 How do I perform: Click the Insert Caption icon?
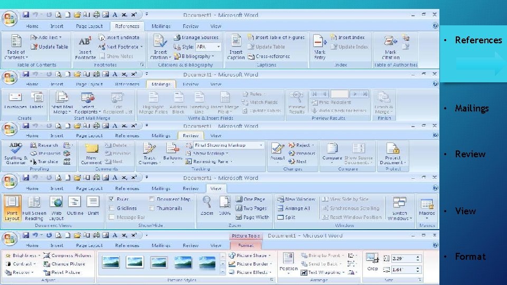pyautogui.click(x=236, y=41)
